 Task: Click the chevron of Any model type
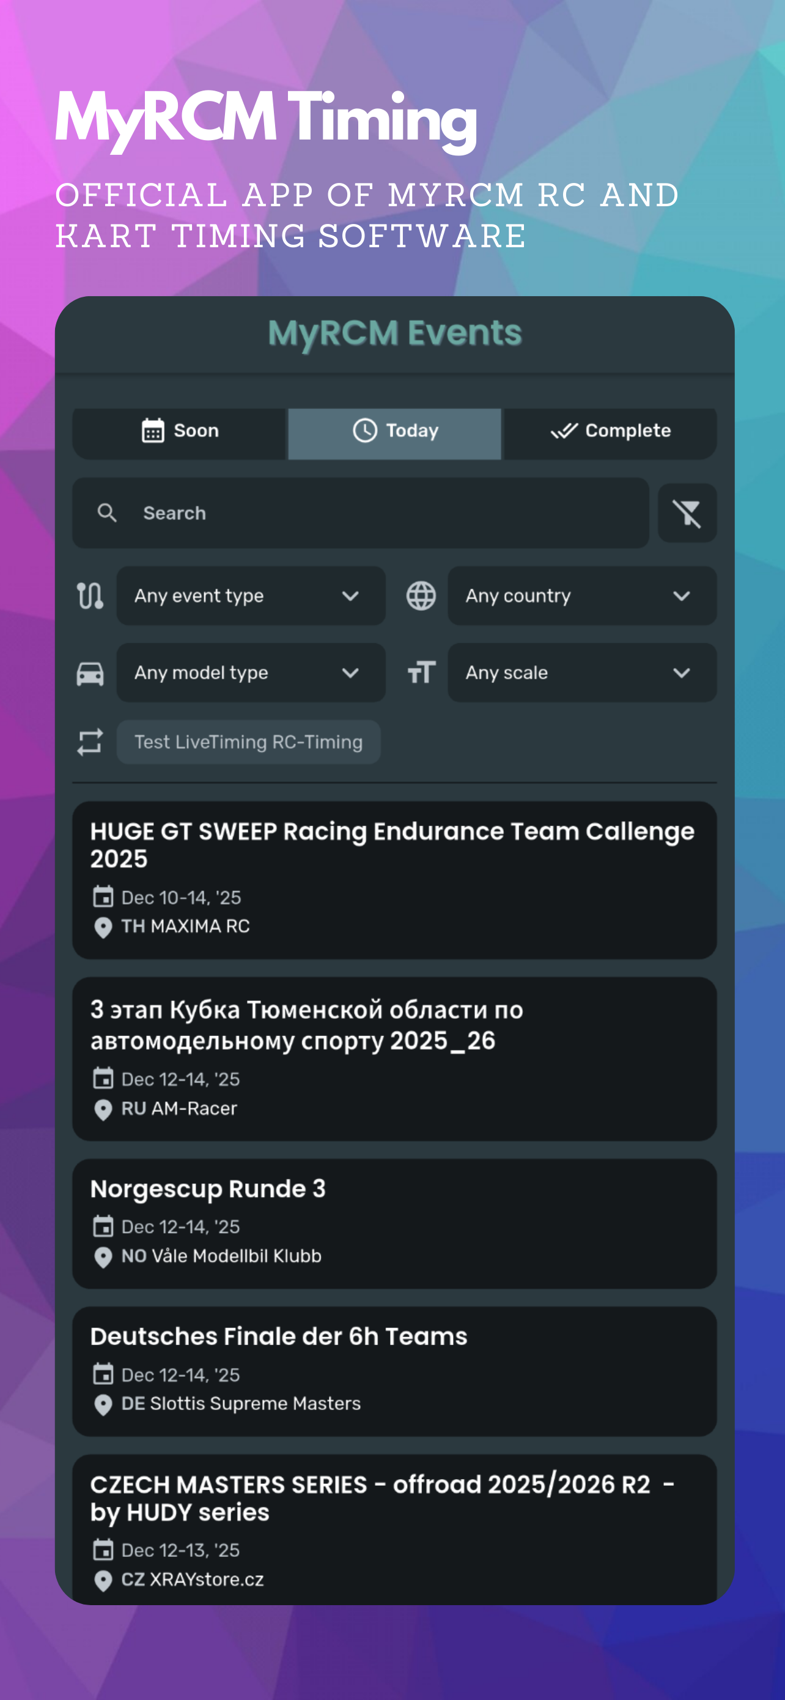click(351, 673)
